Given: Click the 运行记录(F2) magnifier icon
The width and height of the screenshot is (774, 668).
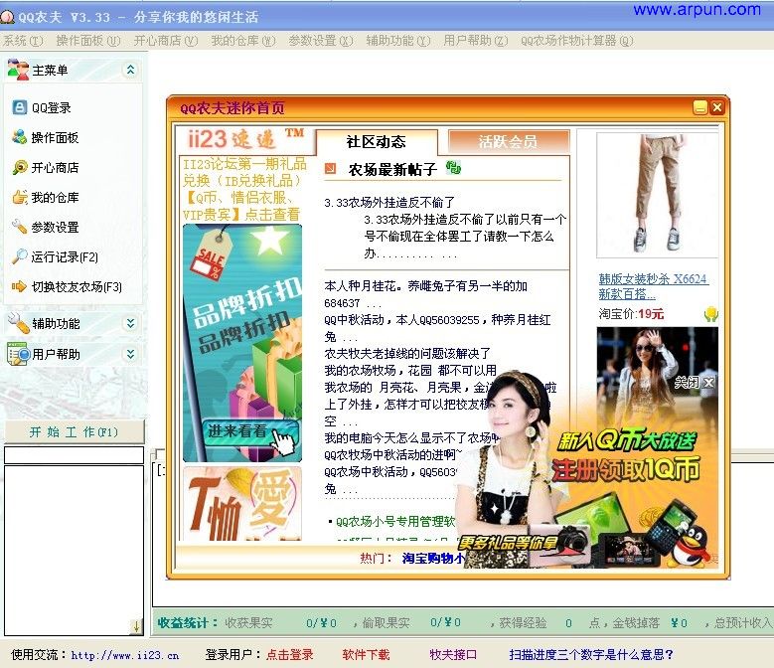Looking at the screenshot, I should coord(19,256).
